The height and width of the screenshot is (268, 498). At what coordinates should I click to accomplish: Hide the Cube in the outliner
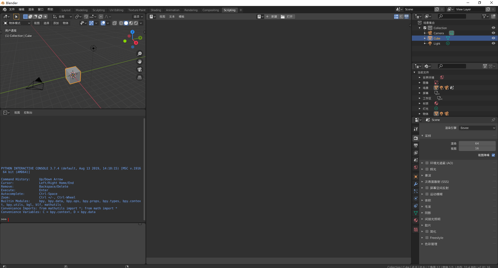(493, 38)
